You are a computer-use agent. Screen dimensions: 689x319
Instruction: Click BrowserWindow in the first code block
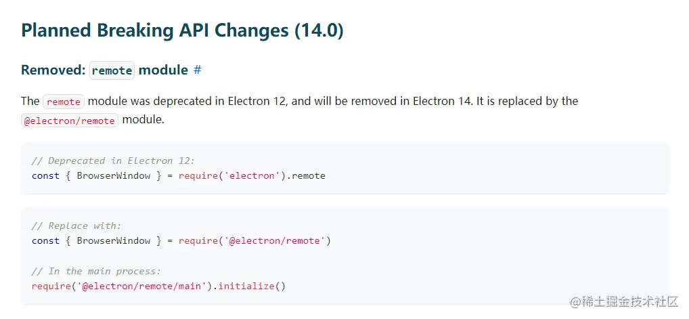pyautogui.click(x=114, y=176)
